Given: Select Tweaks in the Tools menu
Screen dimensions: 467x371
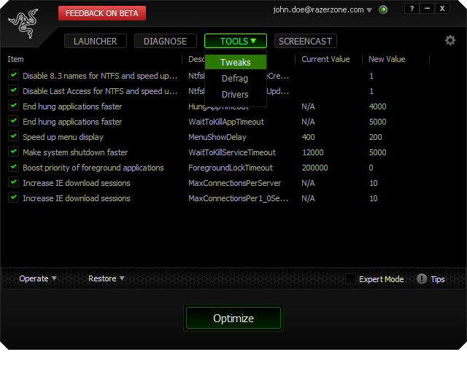Looking at the screenshot, I should point(235,63).
